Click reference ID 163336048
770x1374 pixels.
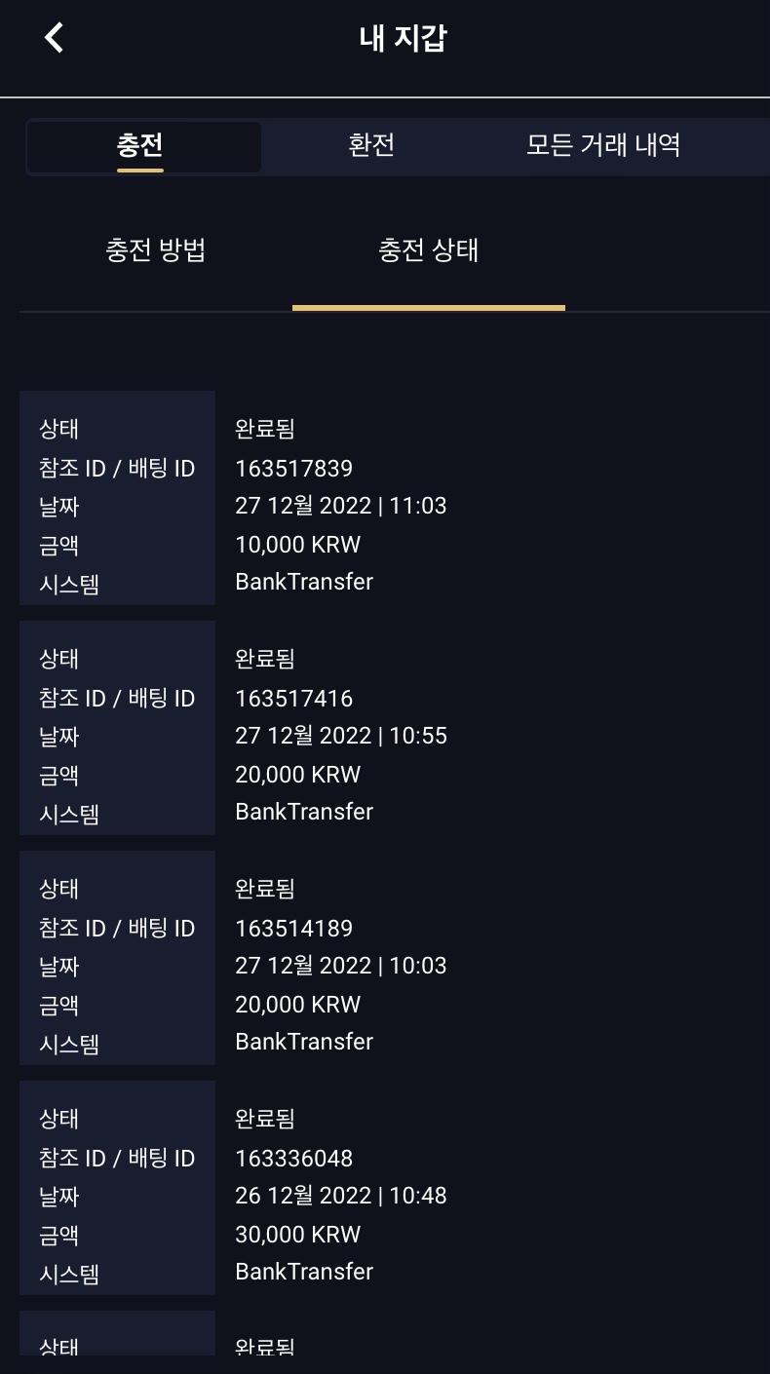point(293,1158)
